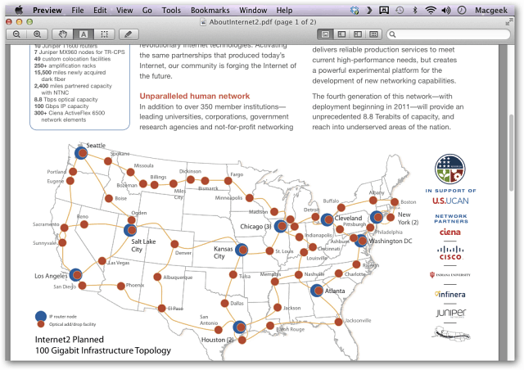Switch to content-only view mode
Screen dimensions: 524x370
[325, 34]
